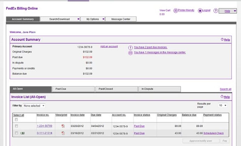
Task: Click the past due alert exclamation icon
Action: [x=130, y=48]
